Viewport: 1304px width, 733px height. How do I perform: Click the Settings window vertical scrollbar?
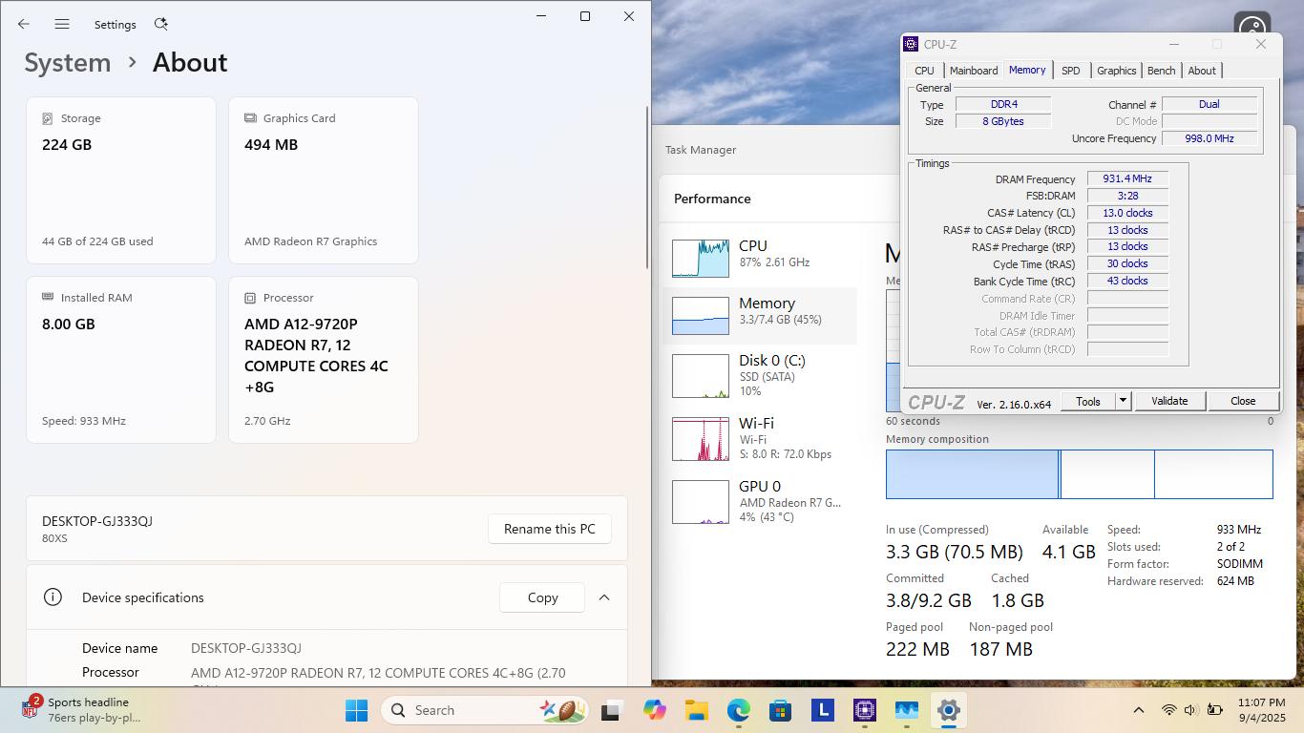[x=648, y=187]
